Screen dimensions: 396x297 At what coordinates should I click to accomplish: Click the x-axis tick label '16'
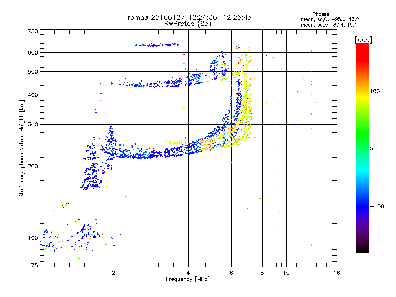[x=337, y=273]
